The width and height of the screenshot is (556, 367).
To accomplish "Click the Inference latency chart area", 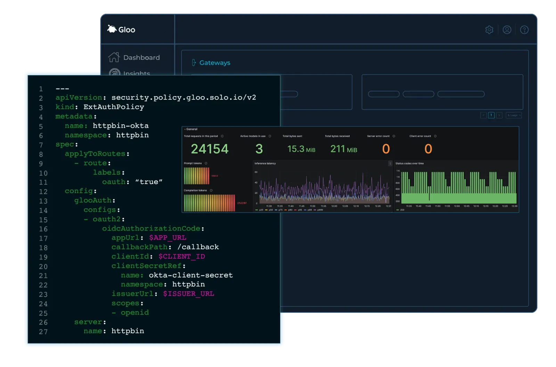I will pyautogui.click(x=325, y=188).
